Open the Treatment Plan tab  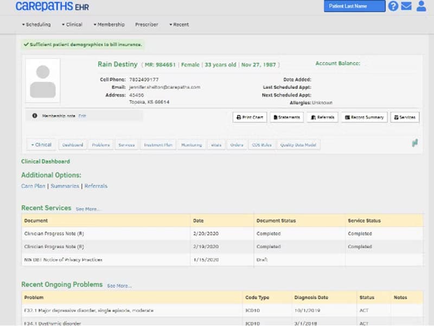click(158, 145)
